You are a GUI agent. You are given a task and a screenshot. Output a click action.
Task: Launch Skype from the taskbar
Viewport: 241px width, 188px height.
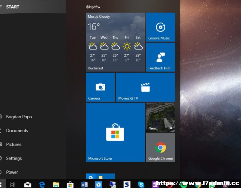pos(141,185)
